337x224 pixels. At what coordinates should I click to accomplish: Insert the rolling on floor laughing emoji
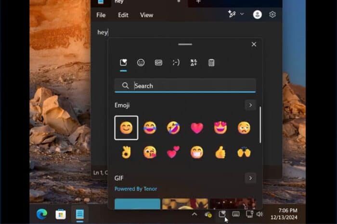173,128
